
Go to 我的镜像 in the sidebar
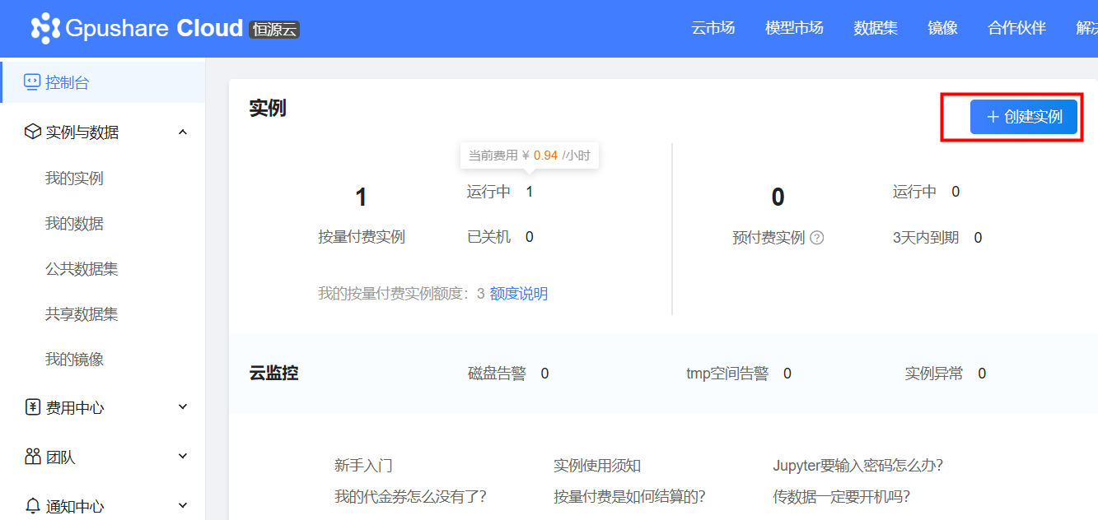(x=74, y=360)
